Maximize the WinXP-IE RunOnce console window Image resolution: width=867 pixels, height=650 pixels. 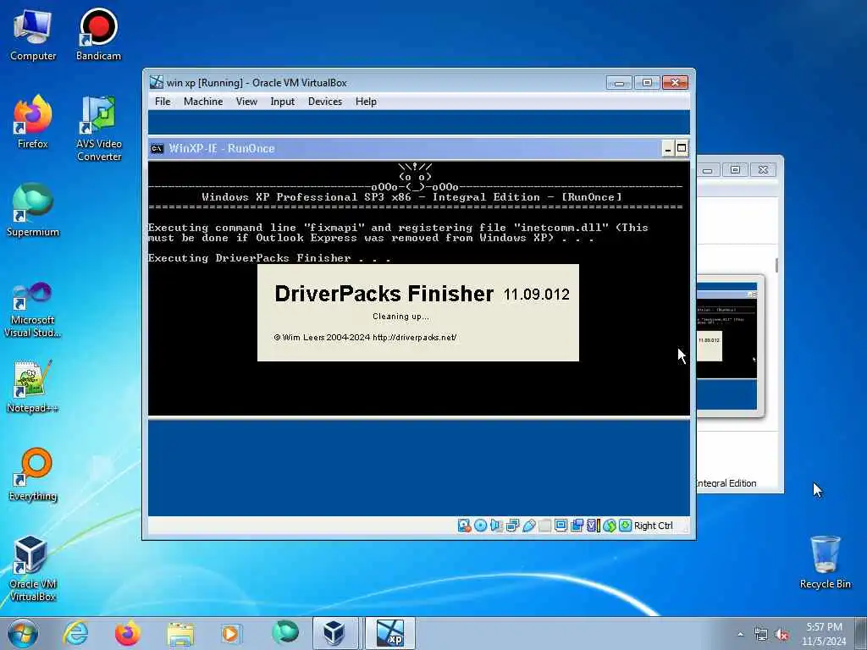[x=682, y=148]
